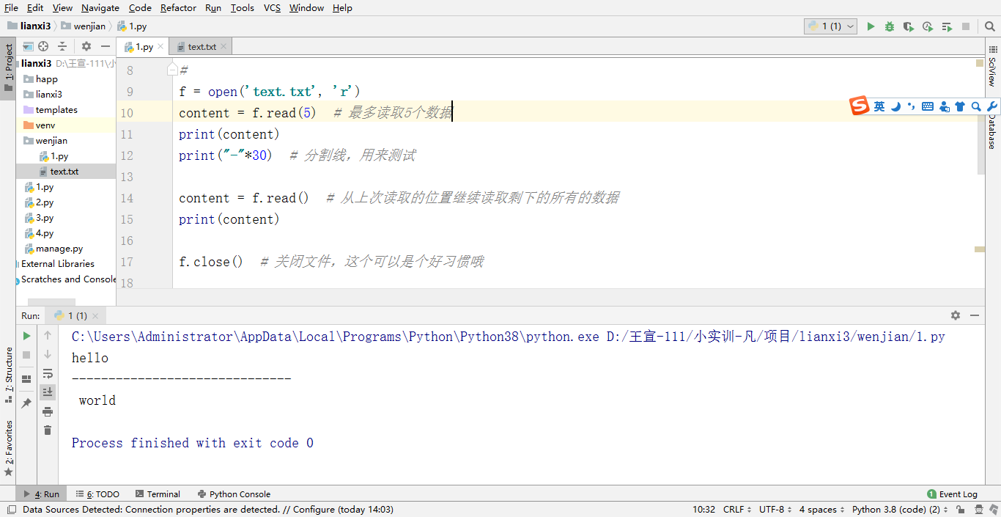Expand External Libraries node
The width and height of the screenshot is (1001, 517).
(57, 263)
